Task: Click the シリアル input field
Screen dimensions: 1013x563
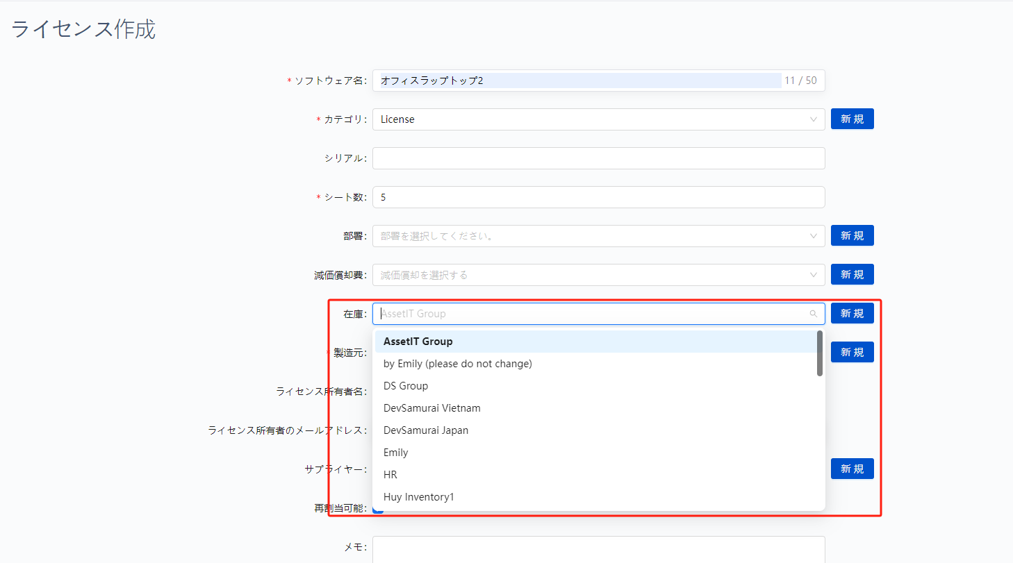Action: pyautogui.click(x=598, y=158)
